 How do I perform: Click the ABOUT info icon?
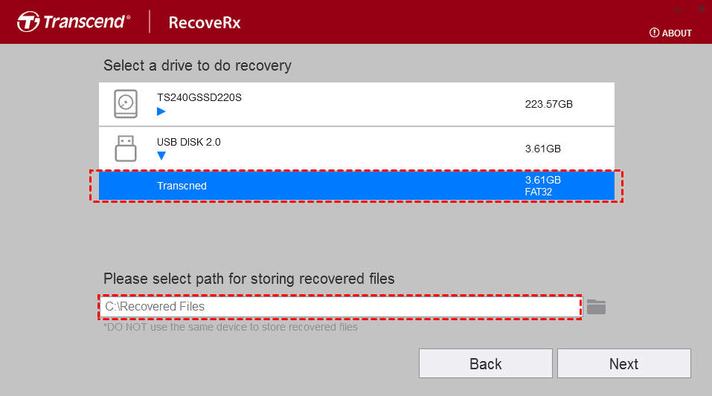(654, 33)
